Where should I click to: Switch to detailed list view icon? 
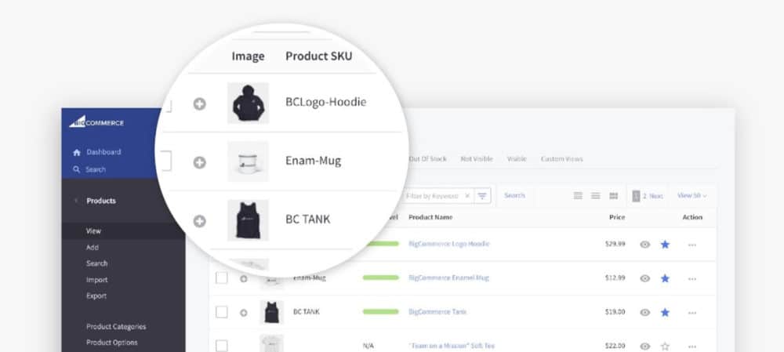coord(578,195)
